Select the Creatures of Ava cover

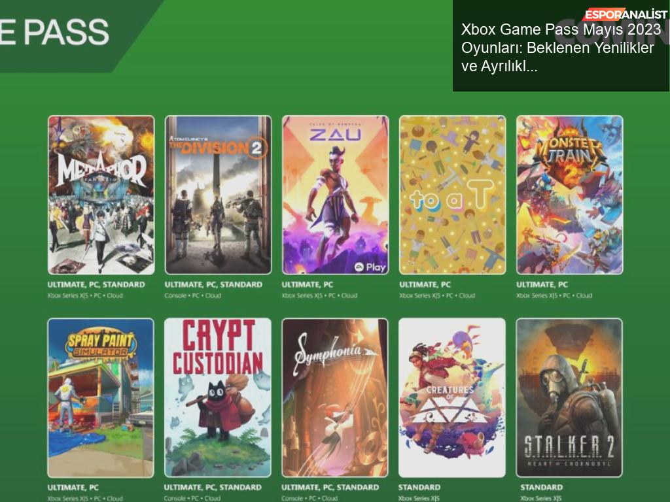point(452,398)
